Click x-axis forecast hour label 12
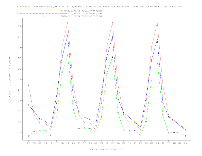 point(51,143)
